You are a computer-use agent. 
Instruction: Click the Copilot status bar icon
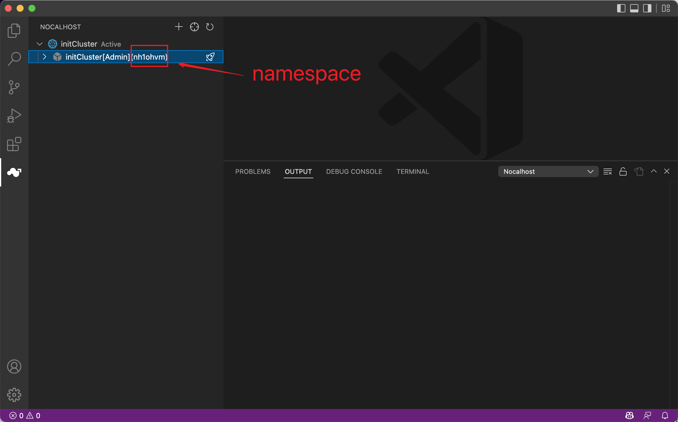click(630, 416)
